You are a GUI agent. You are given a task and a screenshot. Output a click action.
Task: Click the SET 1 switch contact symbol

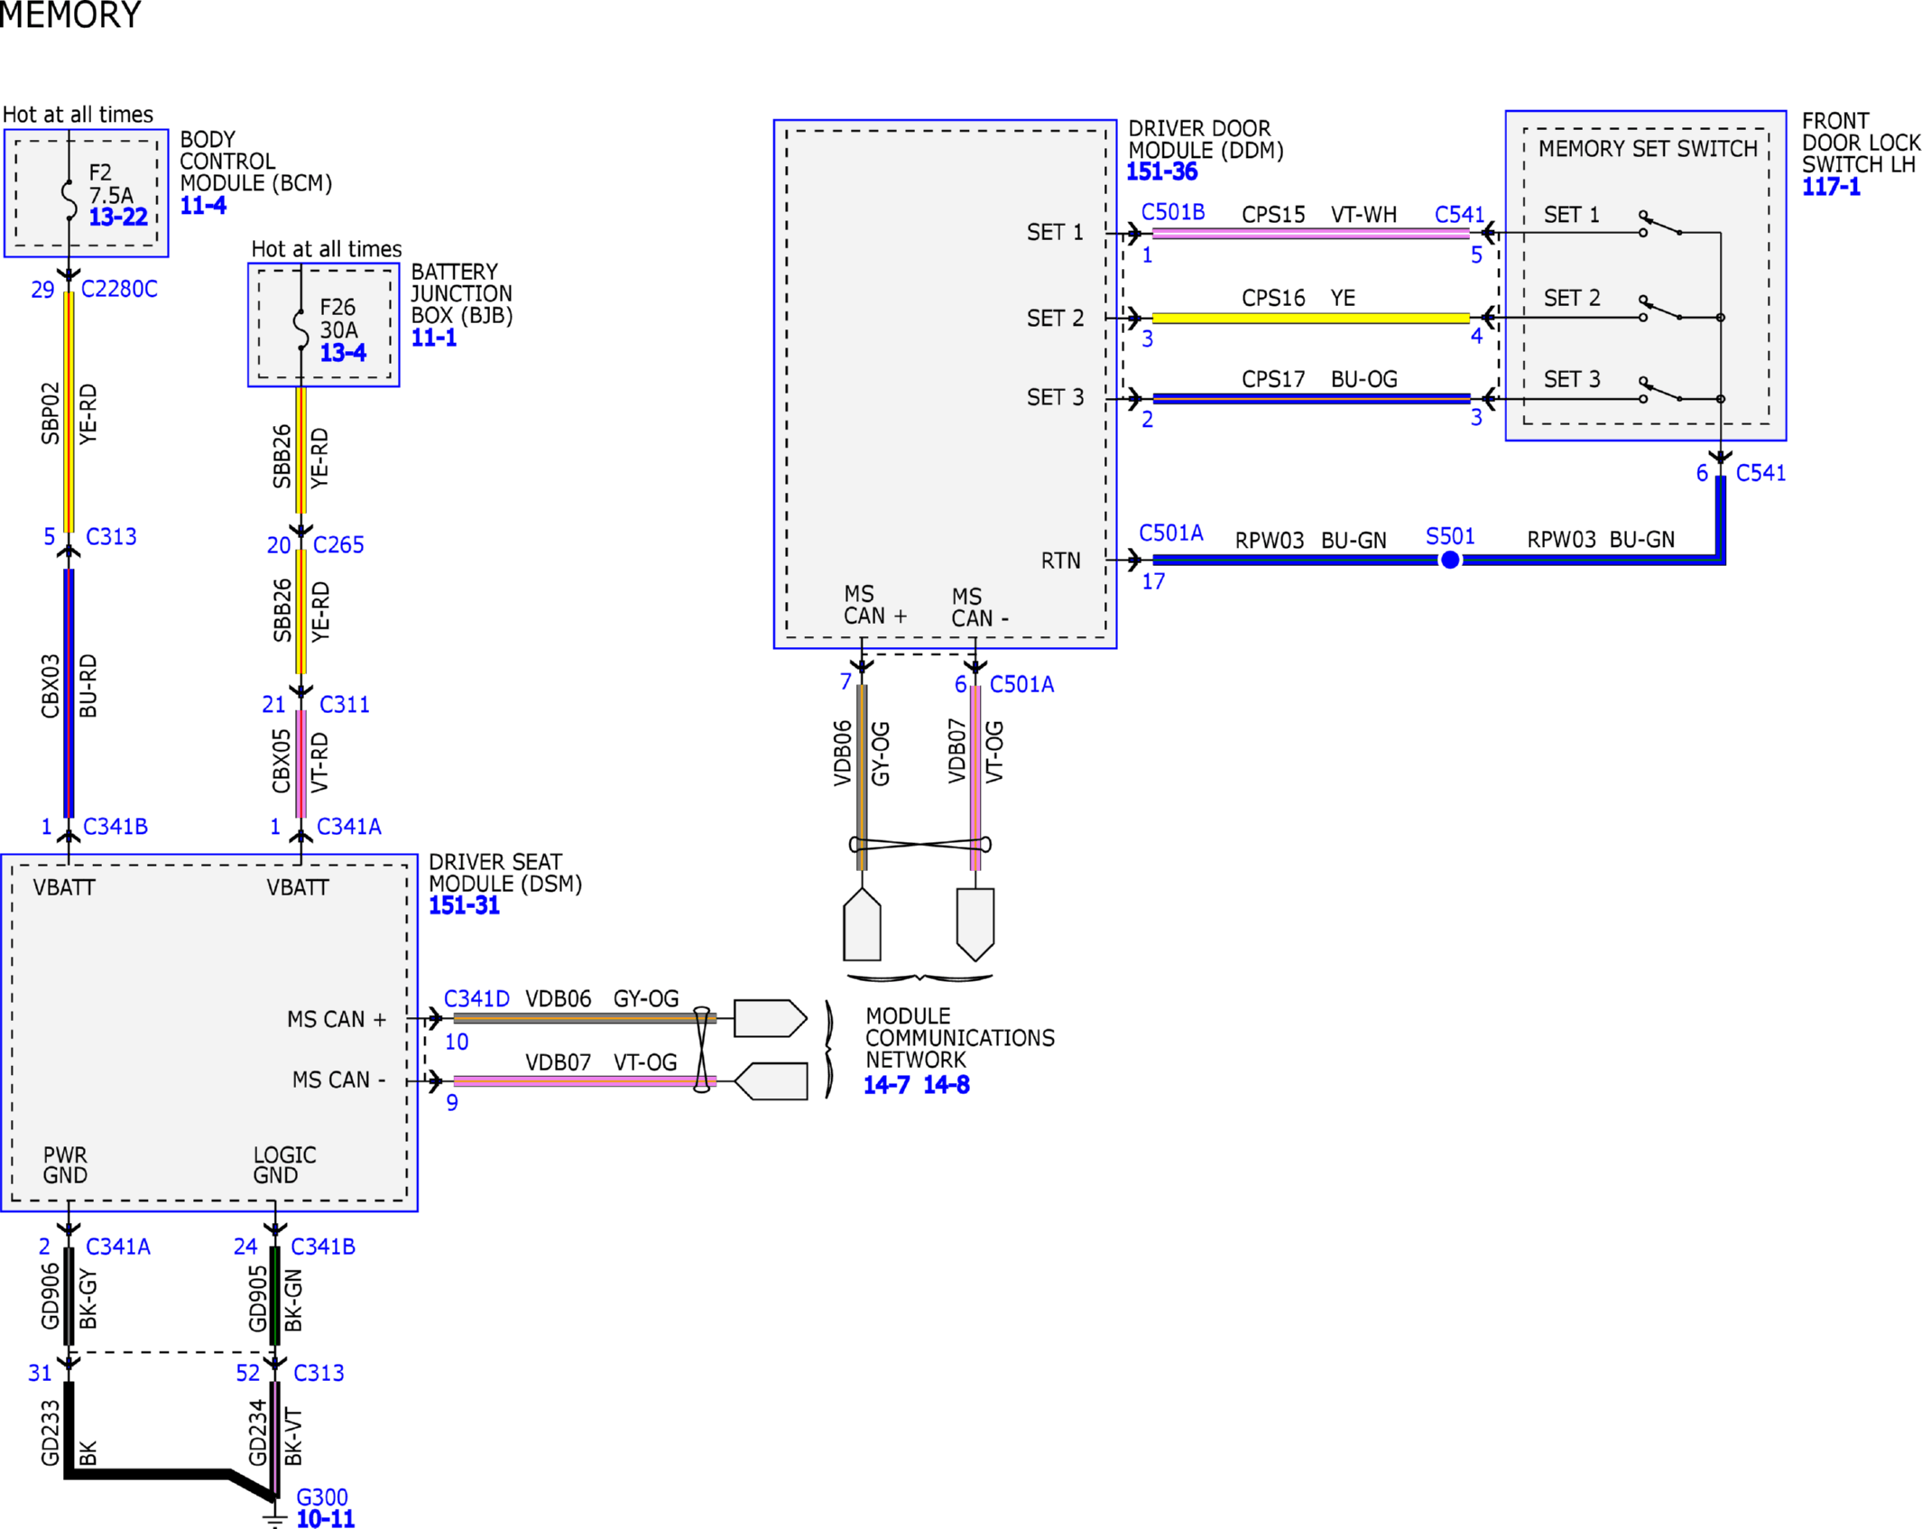[1660, 224]
